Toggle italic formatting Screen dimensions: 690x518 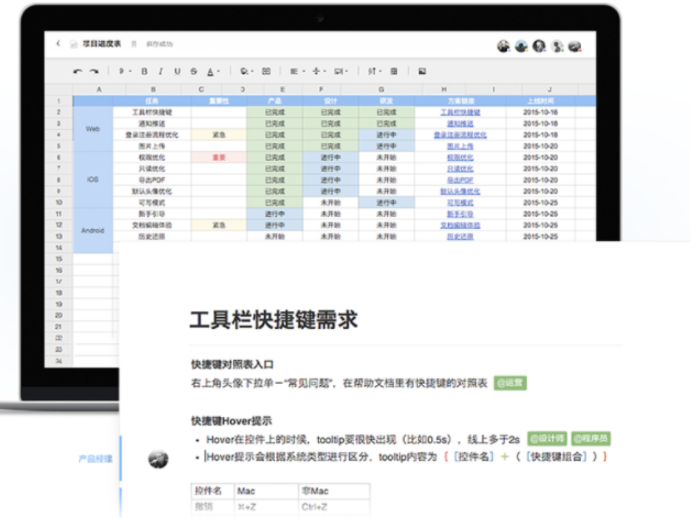(x=161, y=71)
